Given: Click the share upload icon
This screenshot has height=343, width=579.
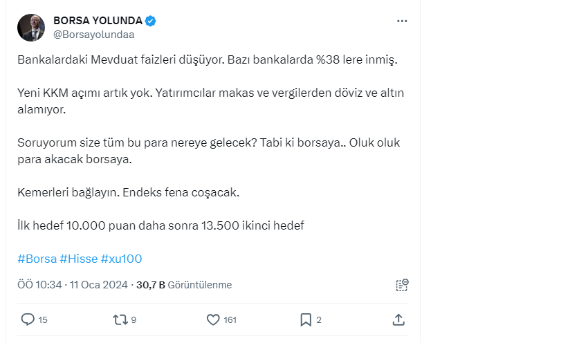Looking at the screenshot, I should click(398, 319).
